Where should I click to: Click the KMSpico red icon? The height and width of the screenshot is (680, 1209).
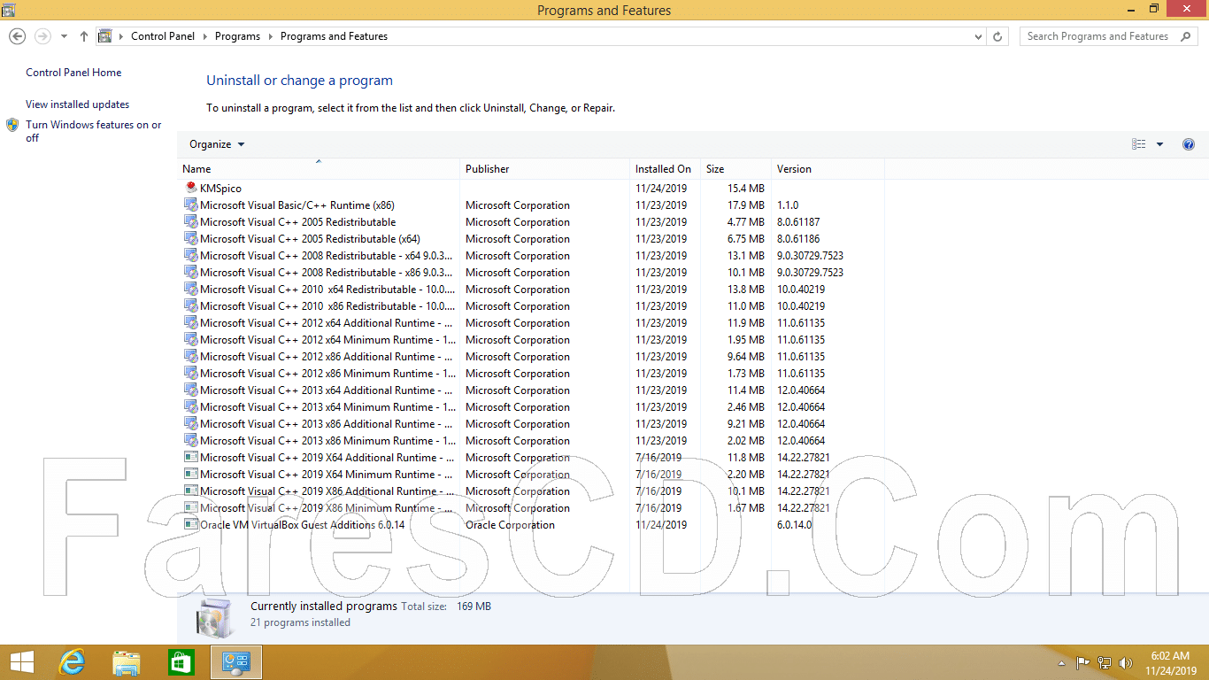(x=190, y=188)
